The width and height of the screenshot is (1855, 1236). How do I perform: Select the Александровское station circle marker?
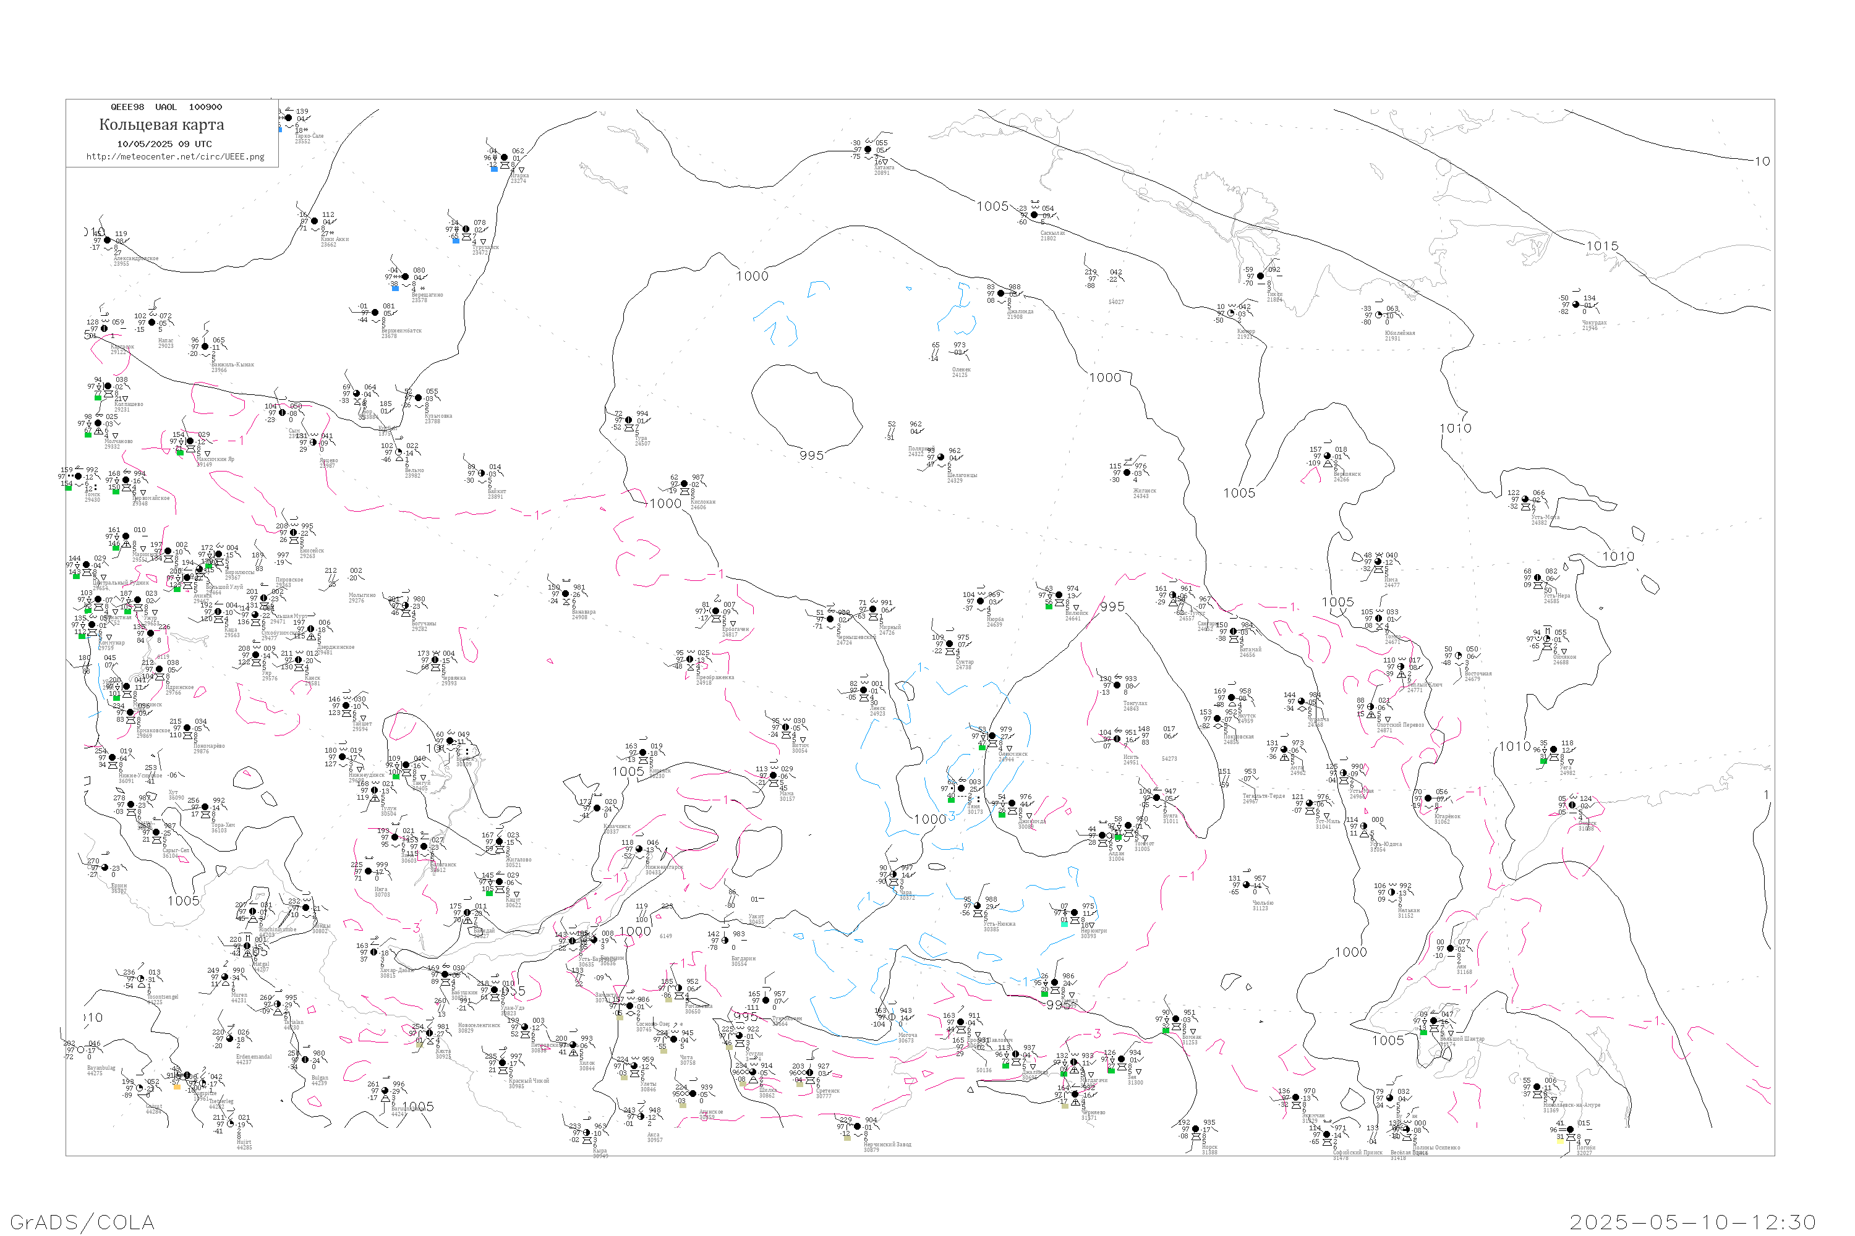point(108,240)
